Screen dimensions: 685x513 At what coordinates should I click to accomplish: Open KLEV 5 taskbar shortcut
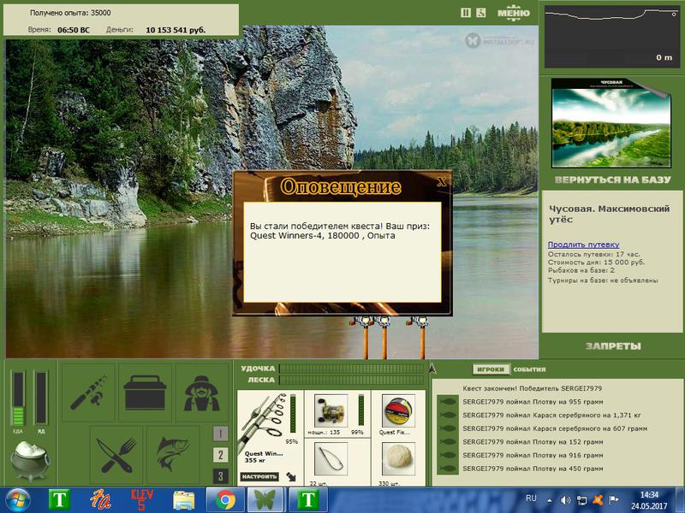click(142, 500)
